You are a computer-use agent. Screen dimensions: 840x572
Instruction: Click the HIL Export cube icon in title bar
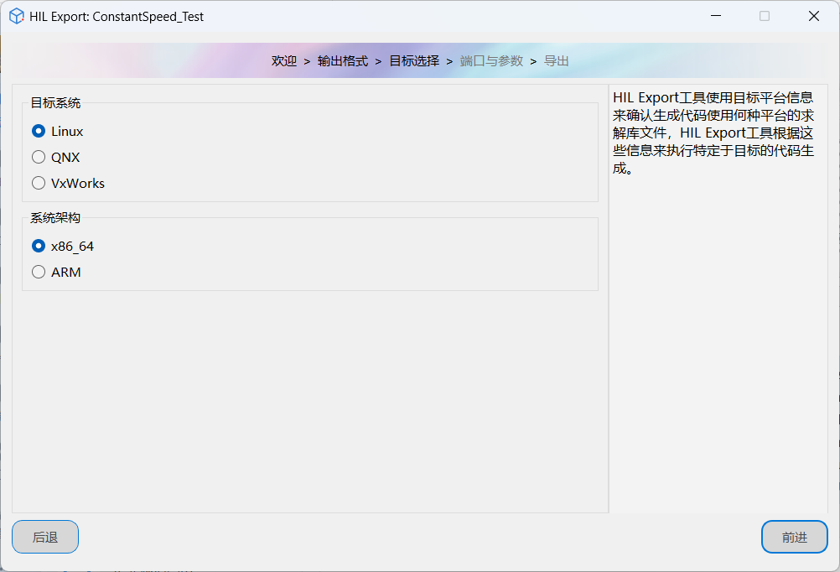(17, 16)
